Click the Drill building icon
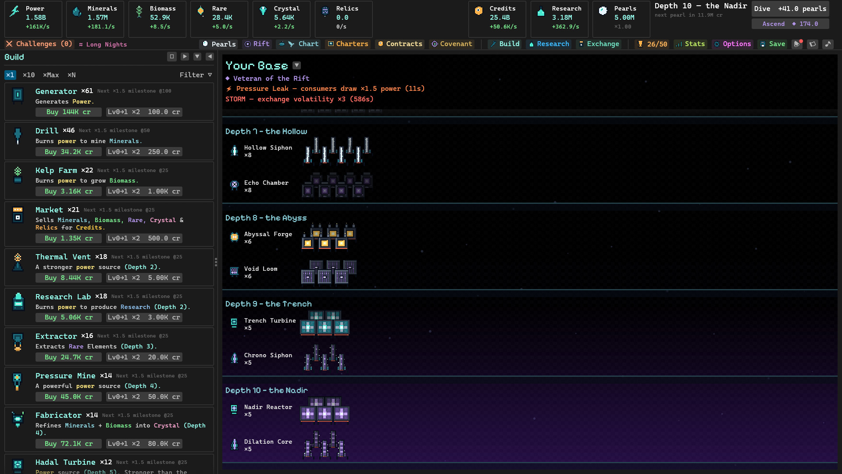This screenshot has height=474, width=842. [18, 136]
